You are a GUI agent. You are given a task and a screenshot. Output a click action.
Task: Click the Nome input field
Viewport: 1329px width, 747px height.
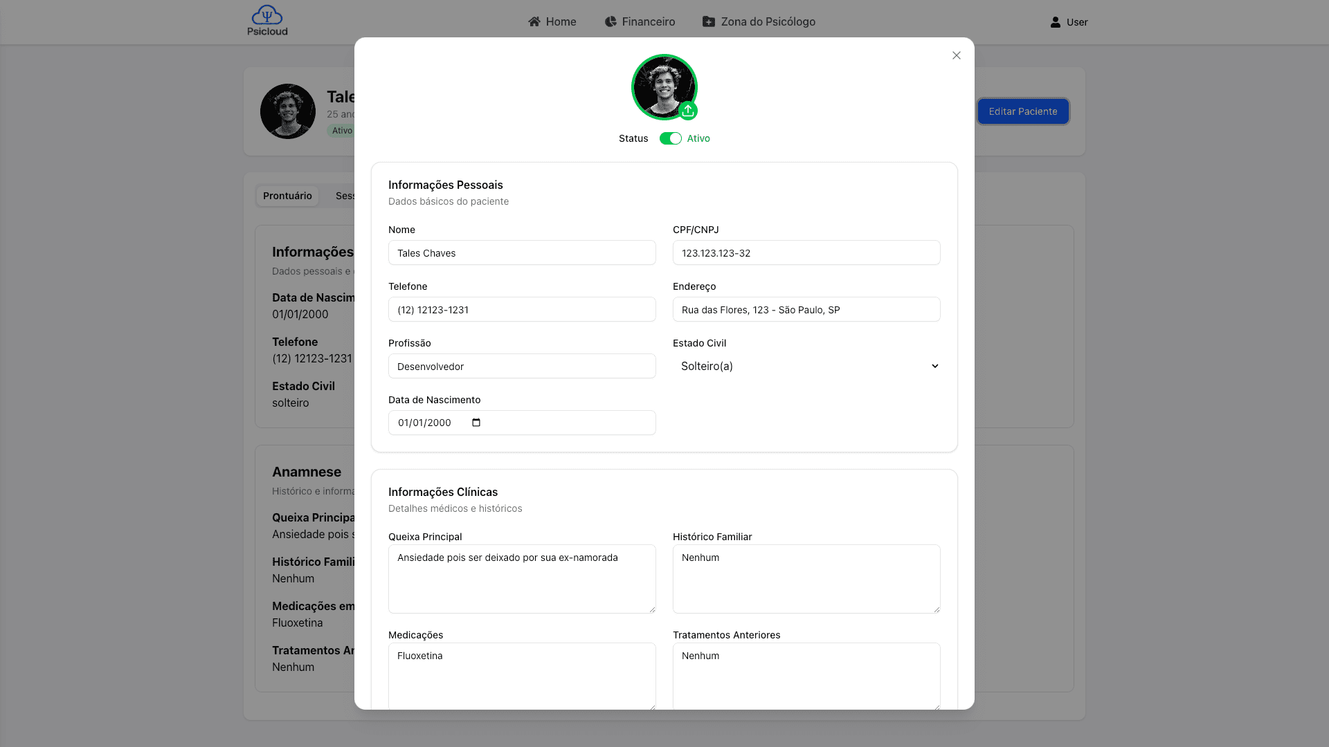pos(522,253)
